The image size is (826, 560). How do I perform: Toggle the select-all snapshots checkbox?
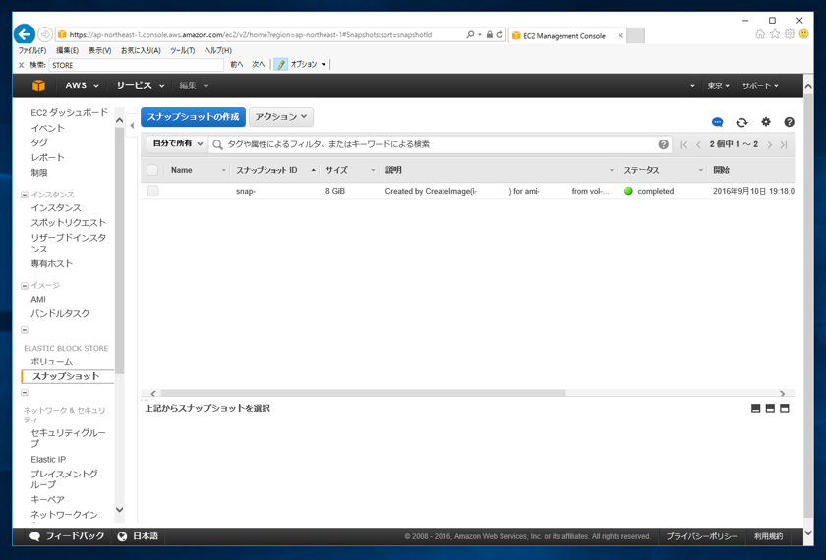tap(152, 170)
